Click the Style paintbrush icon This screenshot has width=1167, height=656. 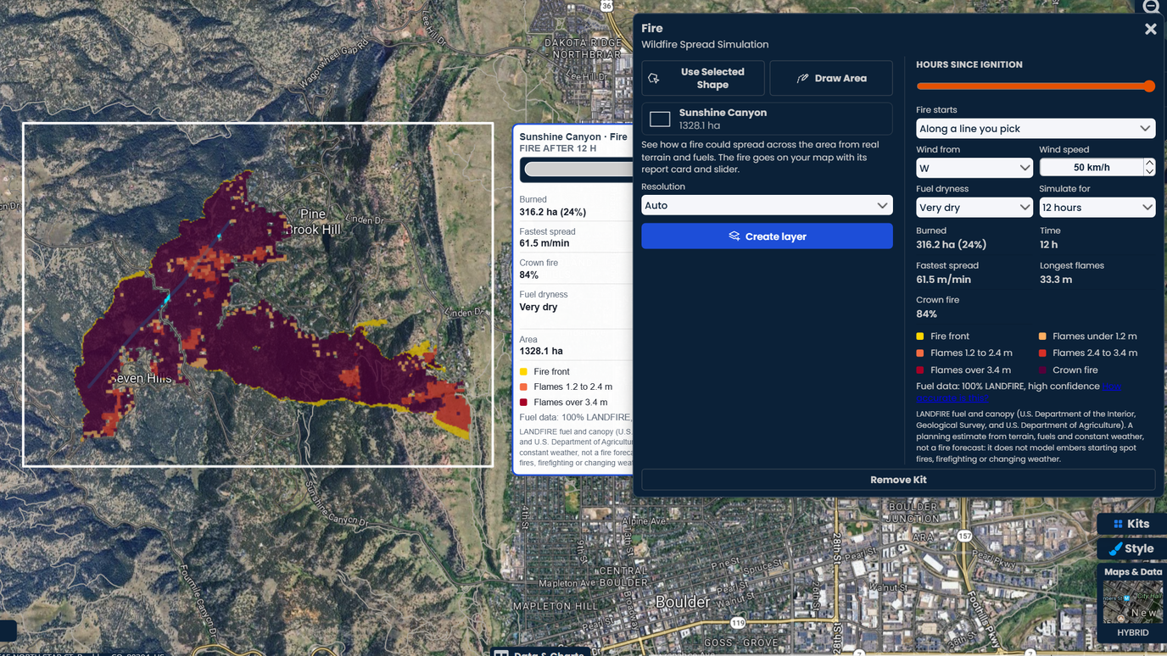pyautogui.click(x=1115, y=548)
